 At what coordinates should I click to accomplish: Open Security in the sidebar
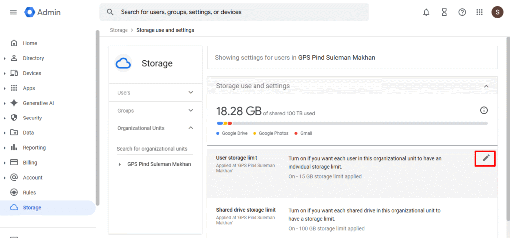32,118
